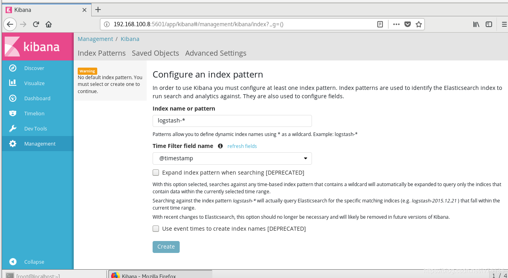Open the site information icon in address bar

pyautogui.click(x=107, y=24)
